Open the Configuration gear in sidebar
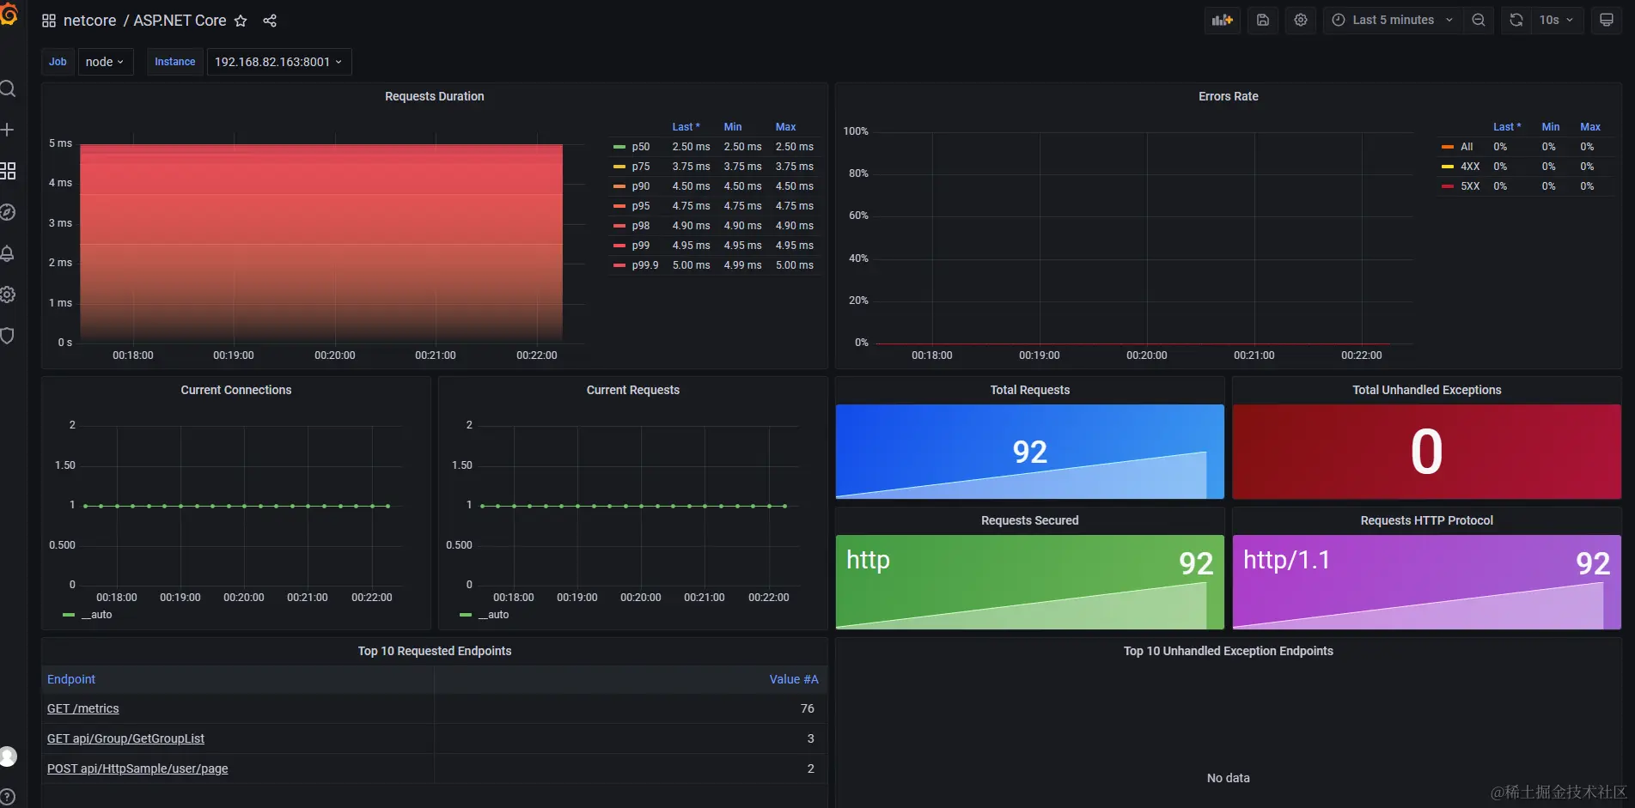Image resolution: width=1635 pixels, height=808 pixels. pyautogui.click(x=8, y=295)
